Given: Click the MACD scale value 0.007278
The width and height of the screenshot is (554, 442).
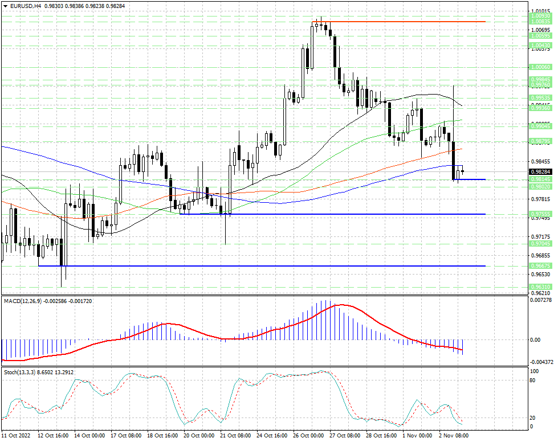Looking at the screenshot, I should tap(541, 300).
